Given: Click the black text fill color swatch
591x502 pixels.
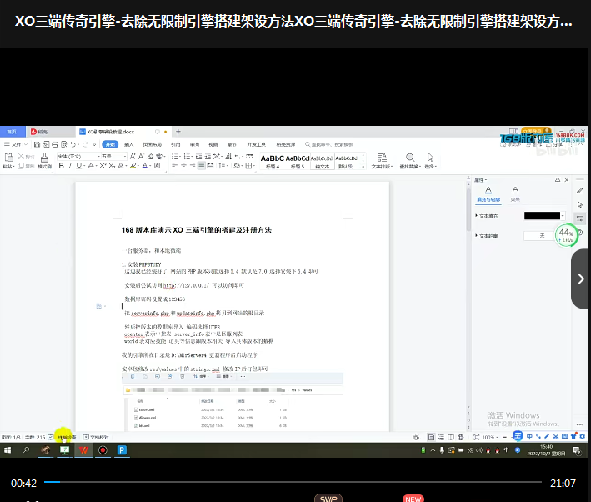Looking at the screenshot, I should coord(542,216).
